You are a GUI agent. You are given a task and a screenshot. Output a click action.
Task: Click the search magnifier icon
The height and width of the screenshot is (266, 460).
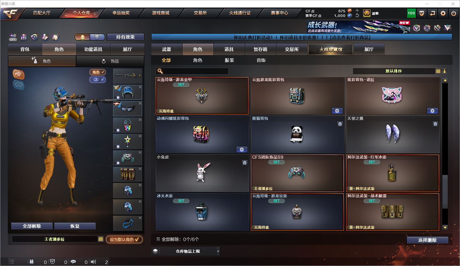coord(160,71)
